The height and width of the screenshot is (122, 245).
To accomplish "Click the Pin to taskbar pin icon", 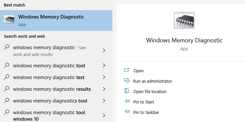I will [127, 112].
